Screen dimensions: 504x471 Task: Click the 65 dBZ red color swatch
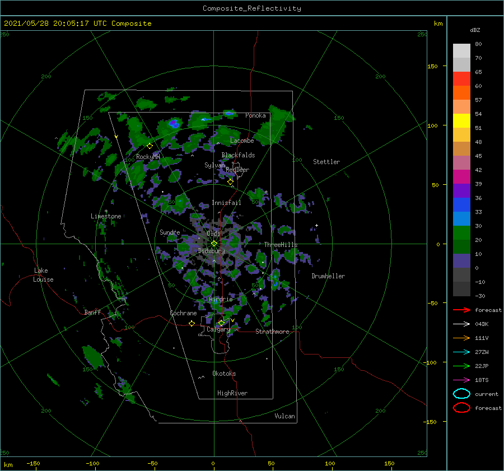tap(461, 79)
